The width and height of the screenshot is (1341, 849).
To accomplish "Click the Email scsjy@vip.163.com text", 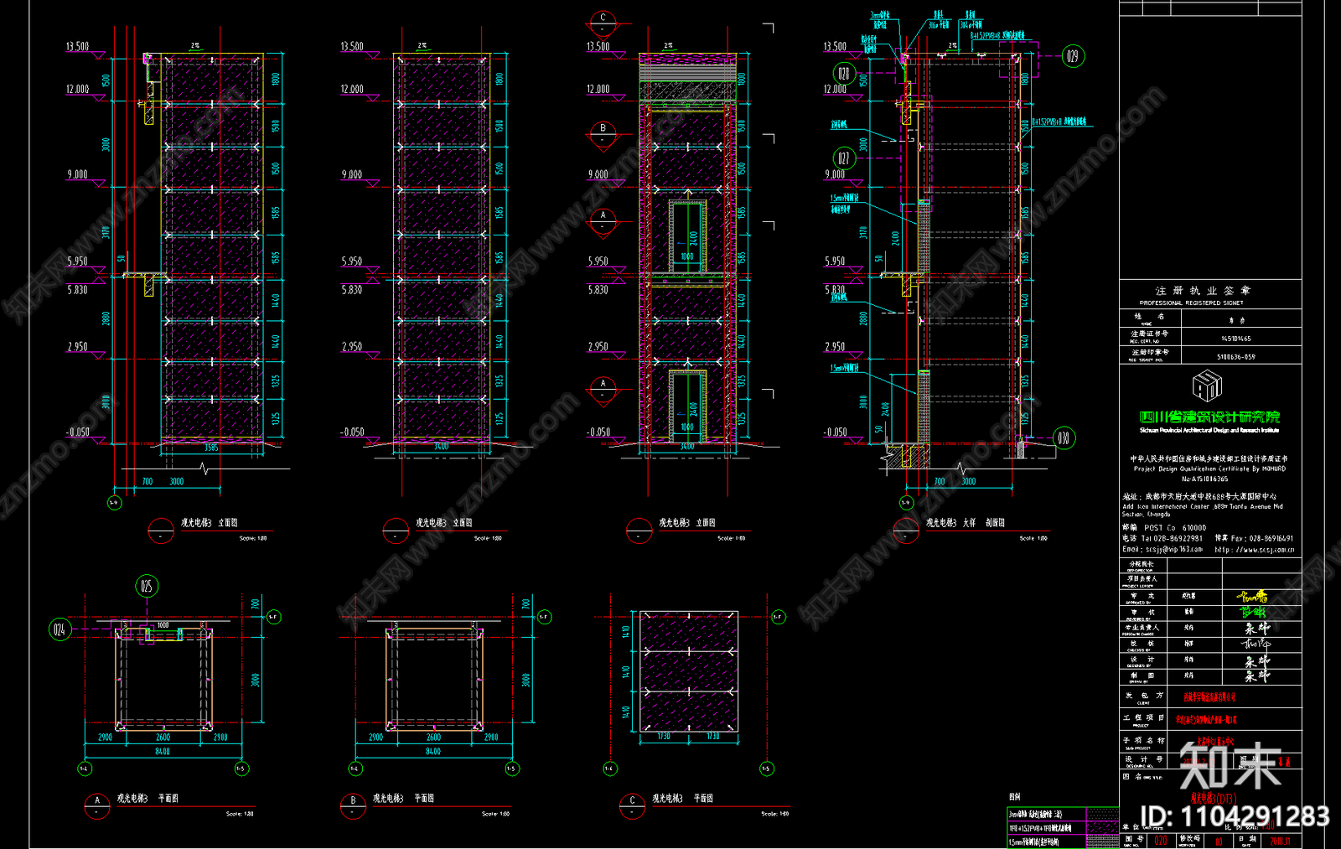I will [1162, 550].
